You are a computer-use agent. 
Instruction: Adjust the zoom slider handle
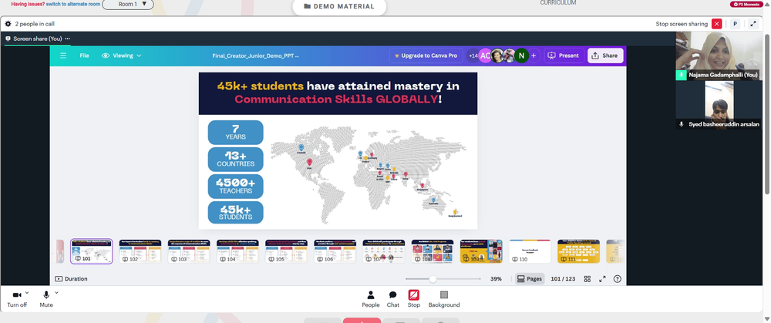click(433, 279)
